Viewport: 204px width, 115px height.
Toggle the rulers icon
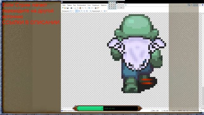click(98, 8)
